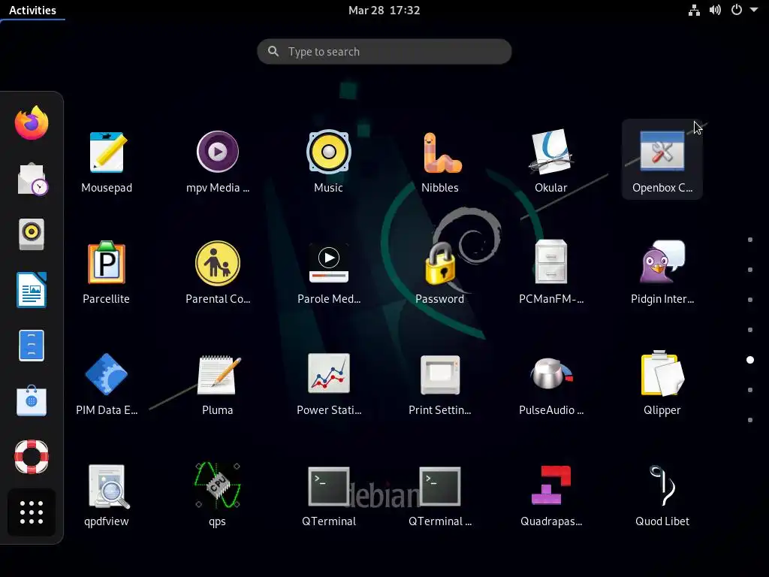The height and width of the screenshot is (577, 769).
Task: Open QTerminal drop-down variant
Action: click(x=440, y=494)
